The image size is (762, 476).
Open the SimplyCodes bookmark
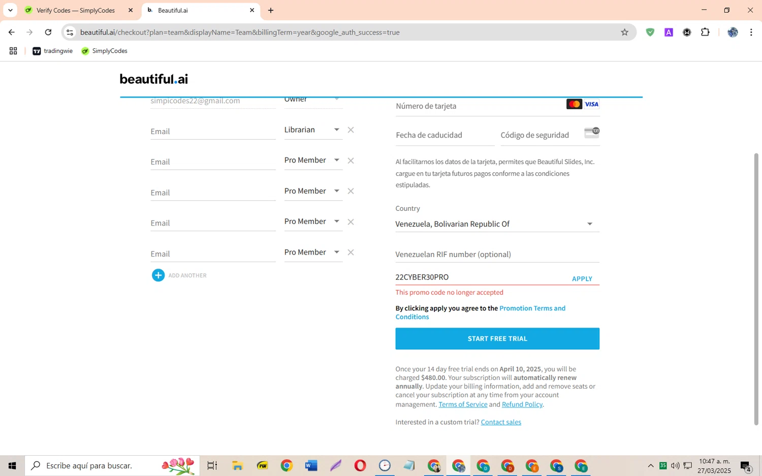[104, 51]
